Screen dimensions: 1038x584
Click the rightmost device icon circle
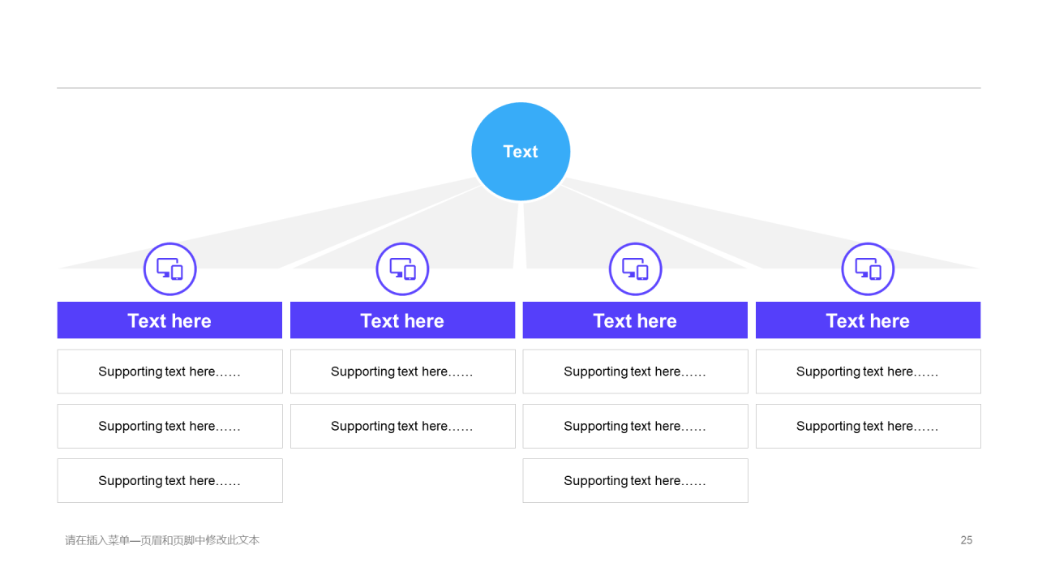point(868,269)
